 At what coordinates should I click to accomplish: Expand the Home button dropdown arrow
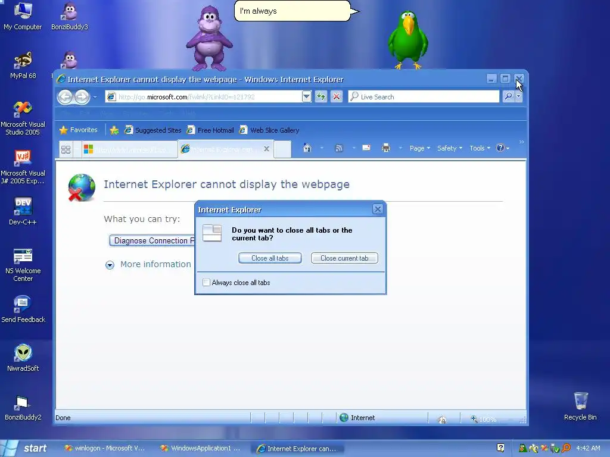click(x=322, y=148)
